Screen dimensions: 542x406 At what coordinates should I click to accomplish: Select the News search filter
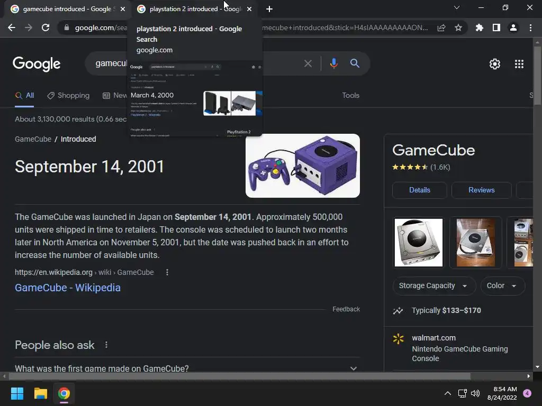click(115, 96)
